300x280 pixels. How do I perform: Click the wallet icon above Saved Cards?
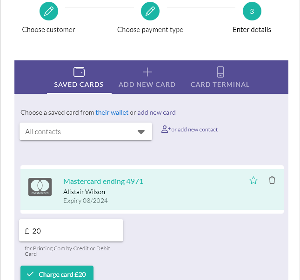click(x=79, y=72)
